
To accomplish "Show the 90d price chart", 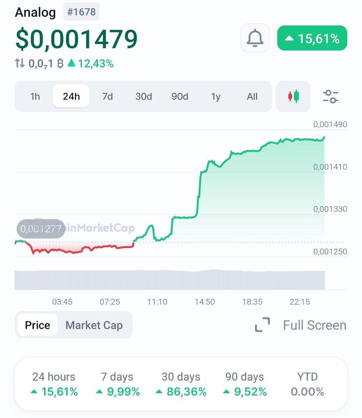I will (180, 96).
